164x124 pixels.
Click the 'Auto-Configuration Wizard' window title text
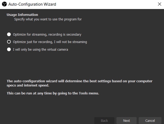click(32, 4)
